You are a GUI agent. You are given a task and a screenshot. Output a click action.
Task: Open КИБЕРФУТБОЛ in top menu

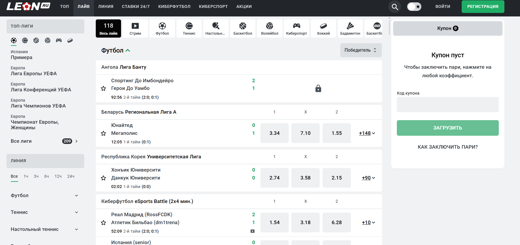coord(174,6)
